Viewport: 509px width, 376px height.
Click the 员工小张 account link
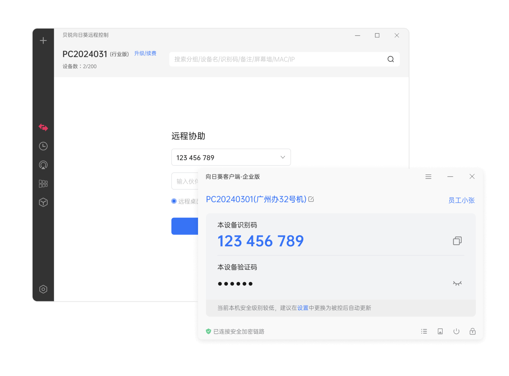point(461,200)
